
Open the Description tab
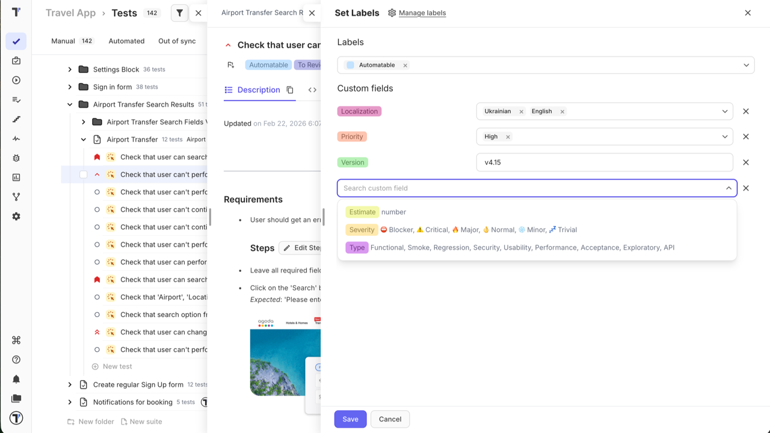pos(253,90)
